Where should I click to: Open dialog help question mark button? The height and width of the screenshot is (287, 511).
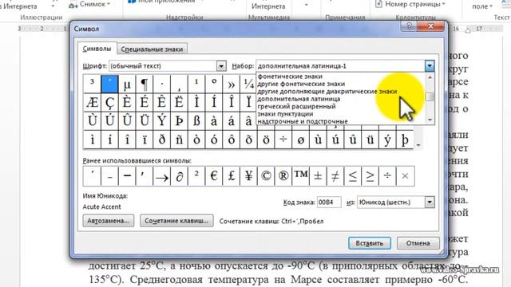click(x=410, y=26)
